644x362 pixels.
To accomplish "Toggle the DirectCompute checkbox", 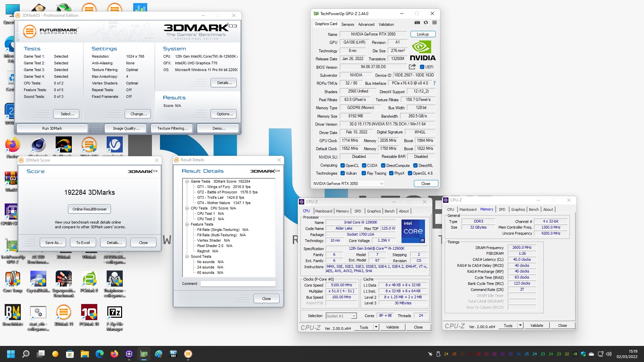I will (x=383, y=166).
